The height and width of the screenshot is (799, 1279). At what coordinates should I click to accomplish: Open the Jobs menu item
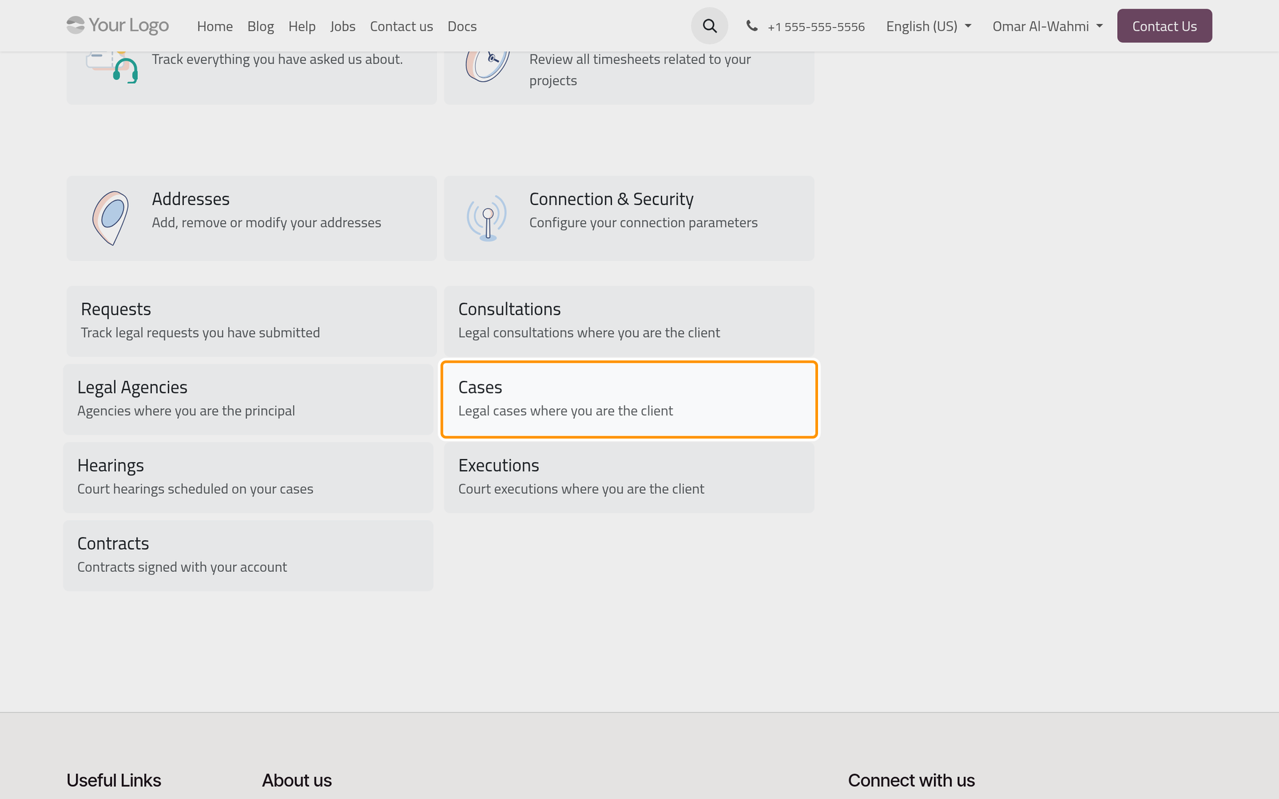tap(342, 26)
